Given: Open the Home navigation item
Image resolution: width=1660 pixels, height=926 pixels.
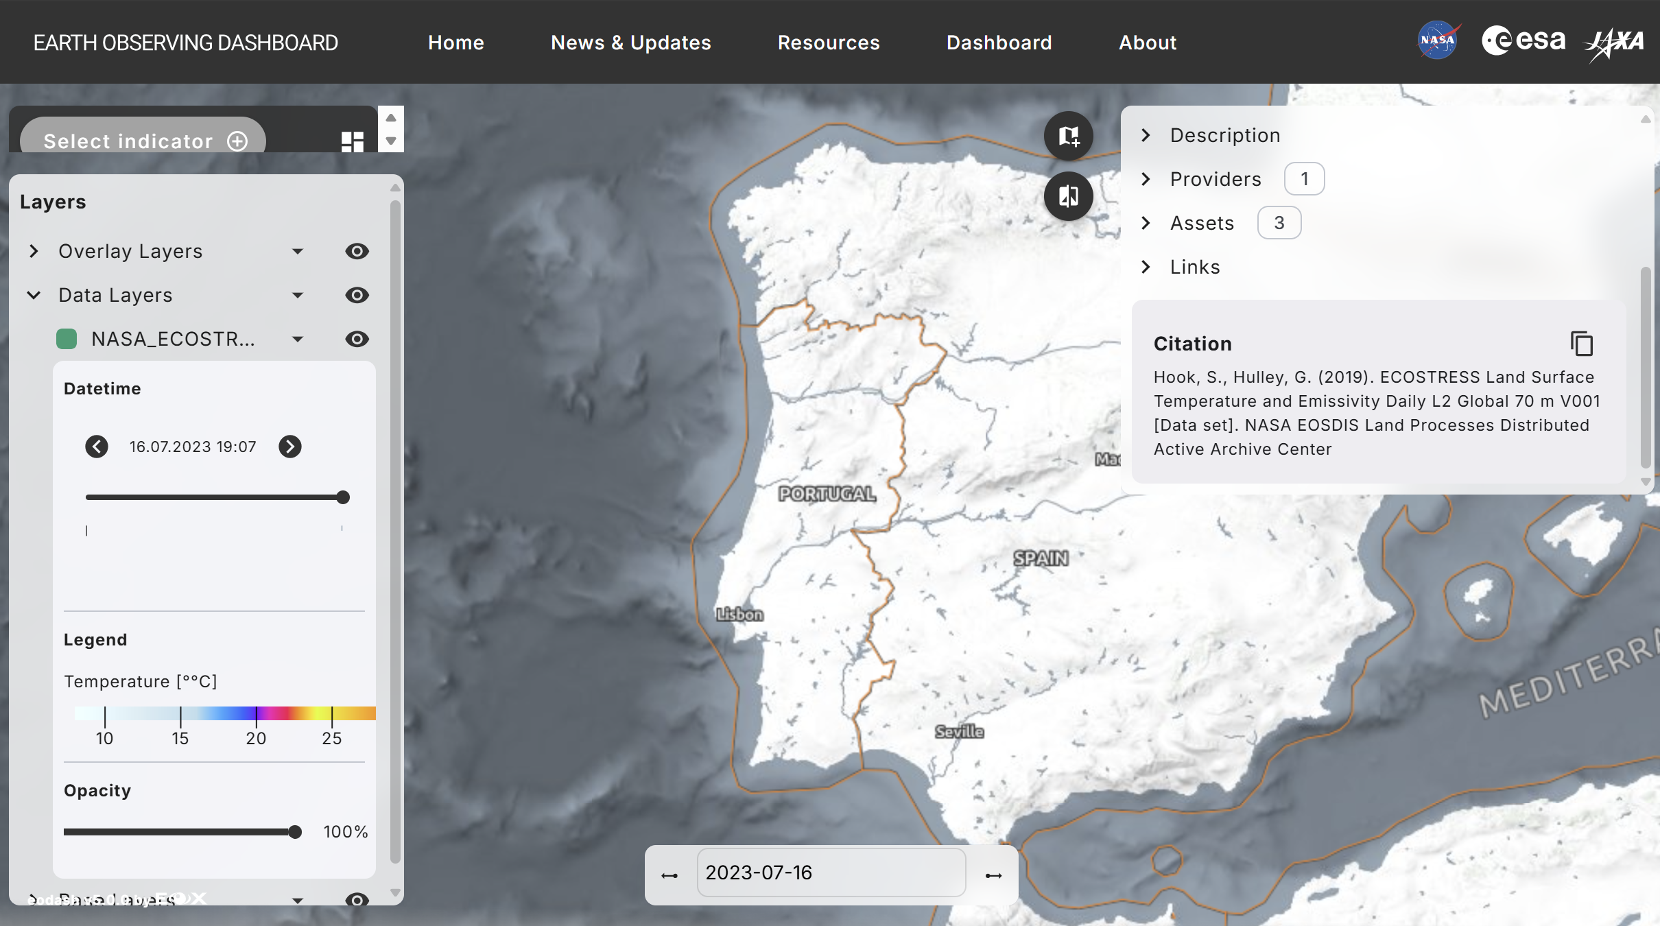Looking at the screenshot, I should tap(456, 43).
